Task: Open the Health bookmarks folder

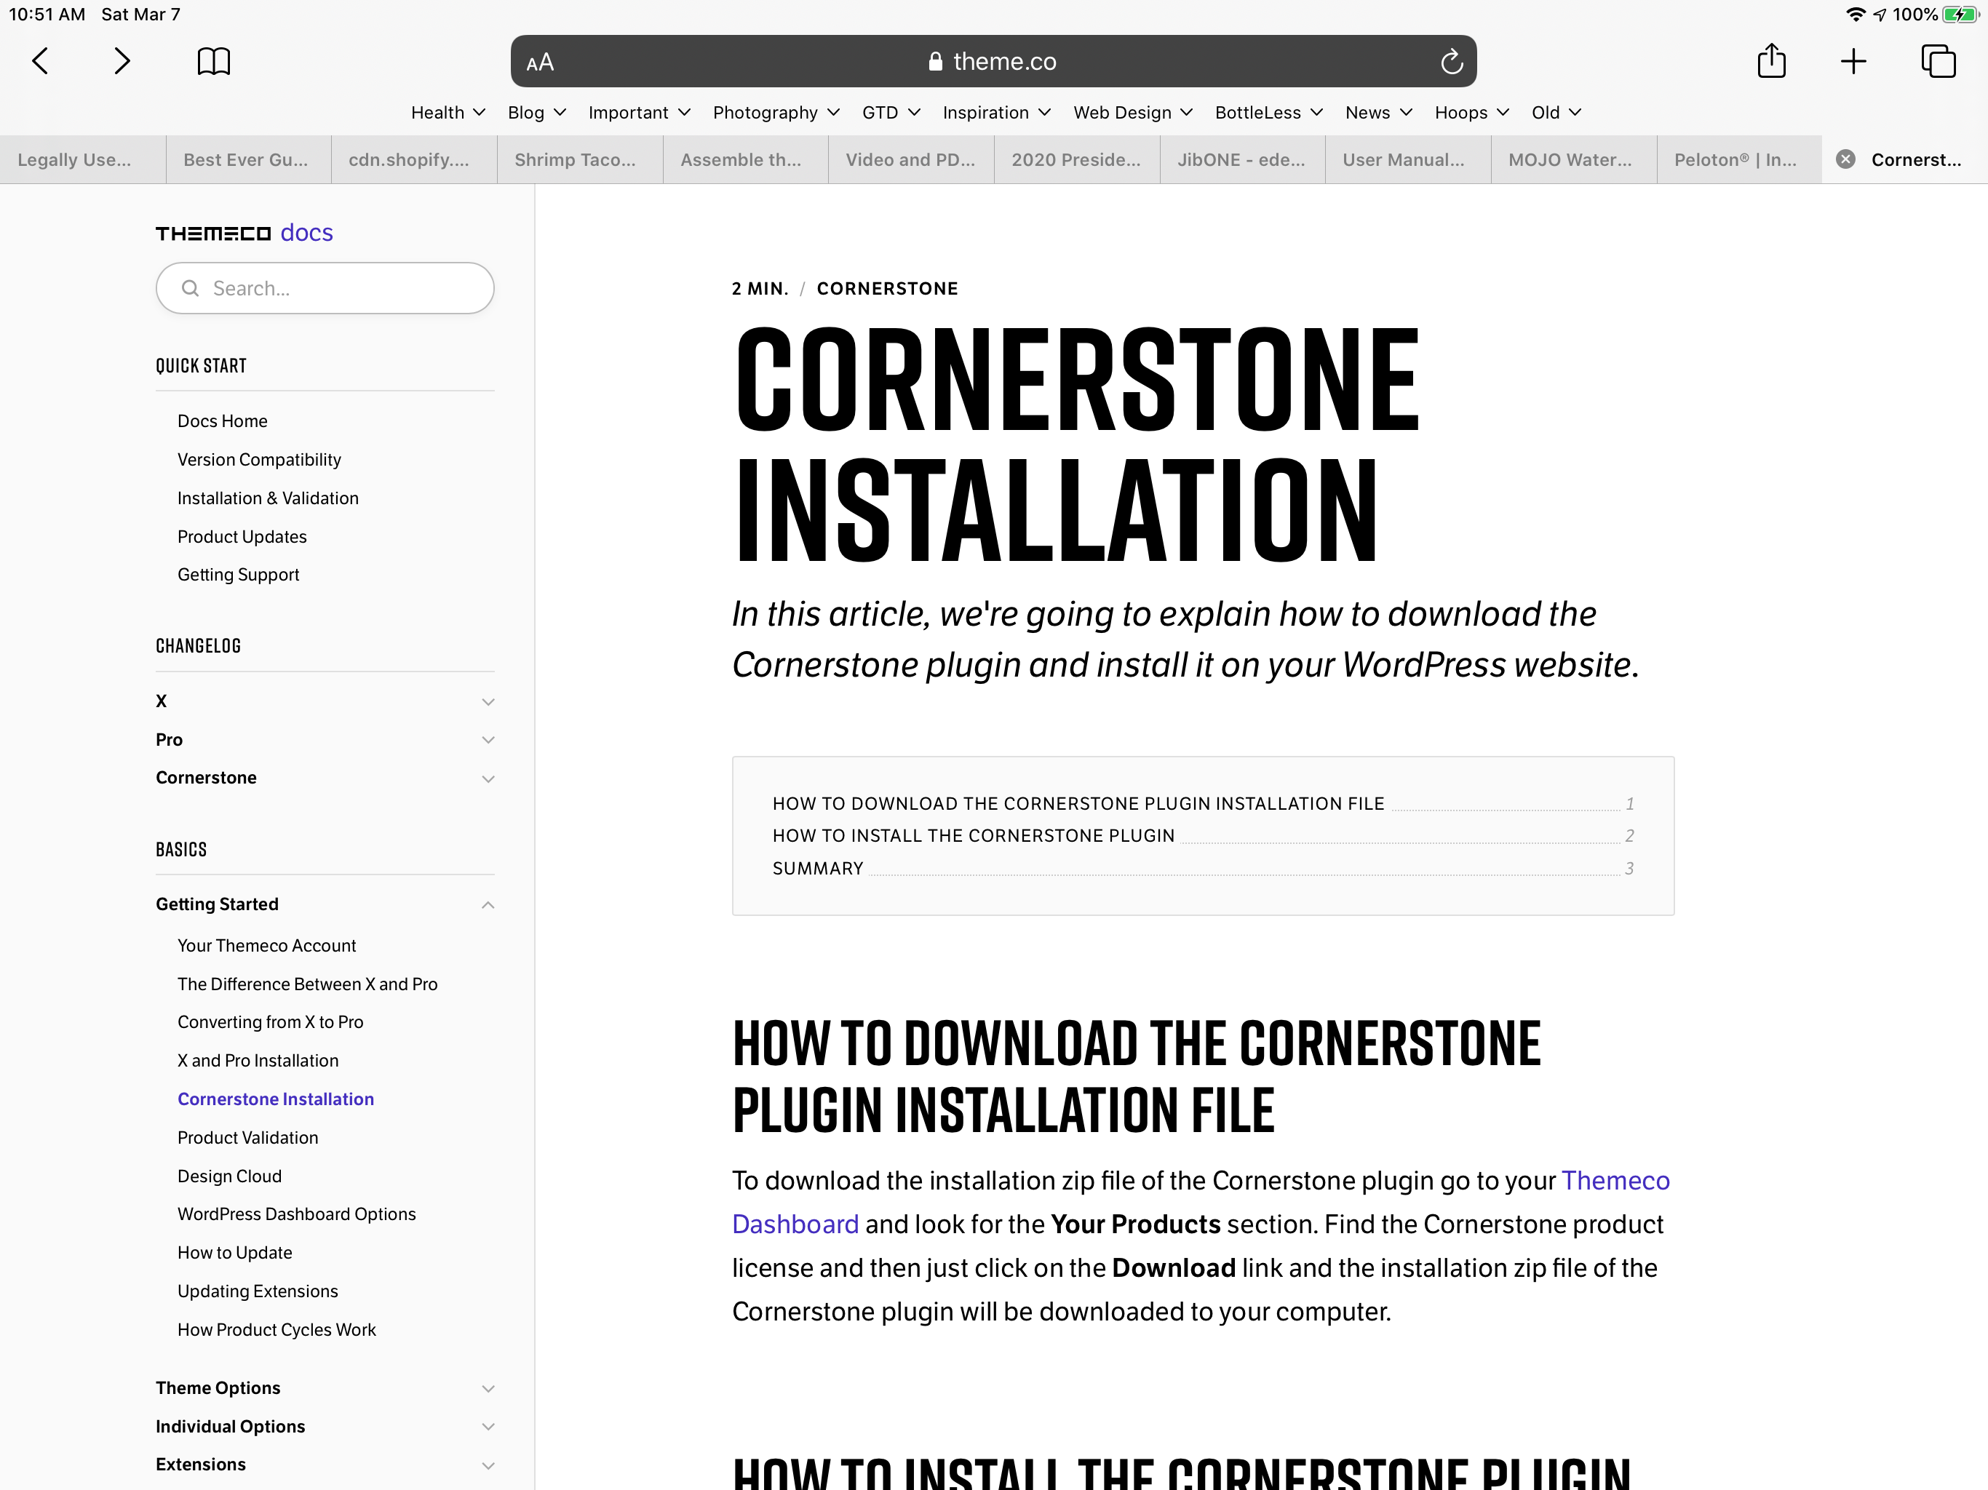Action: pyautogui.click(x=448, y=112)
